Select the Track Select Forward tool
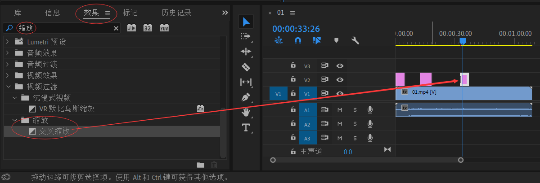The image size is (540, 183). tap(245, 36)
